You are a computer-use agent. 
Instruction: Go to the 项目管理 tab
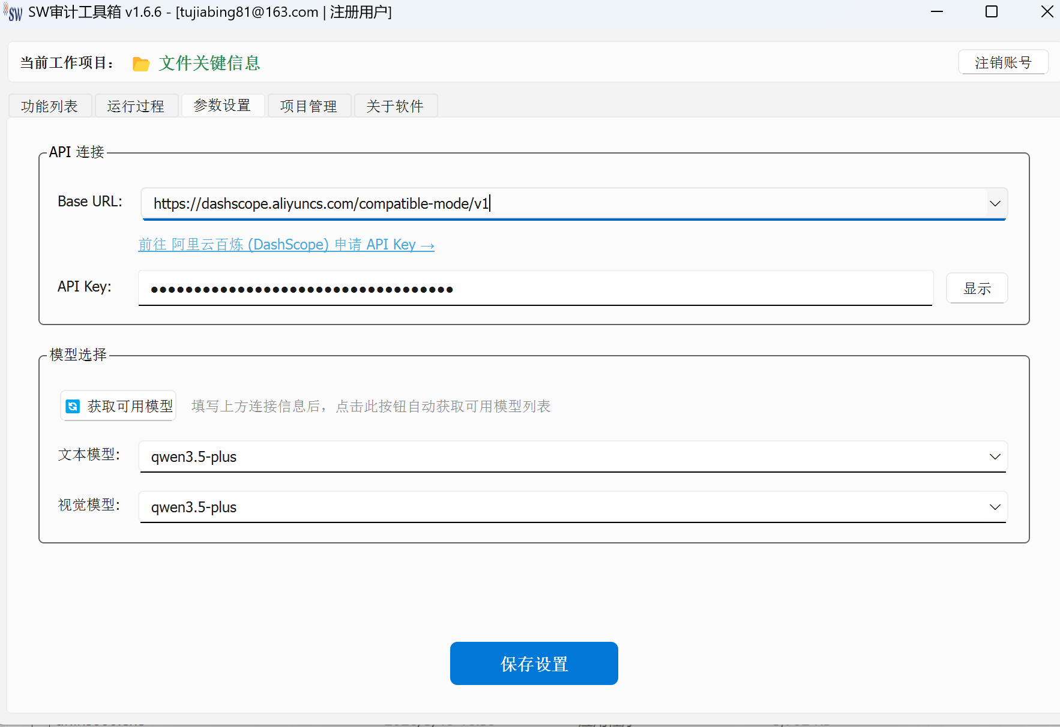tap(309, 106)
